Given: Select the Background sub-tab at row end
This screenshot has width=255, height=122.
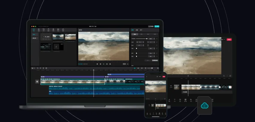Looking at the screenshot, I should 155,34.
